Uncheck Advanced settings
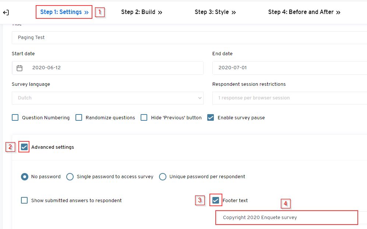367x229 pixels. pyautogui.click(x=24, y=147)
